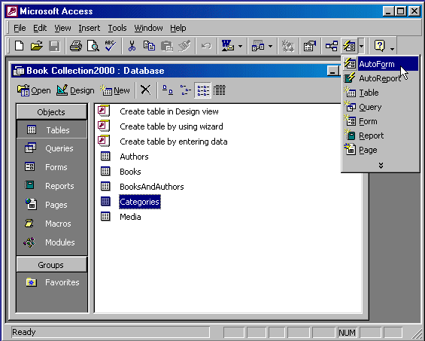This screenshot has height=341, width=425.
Task: Open the Insert menu
Action: pyautogui.click(x=90, y=28)
